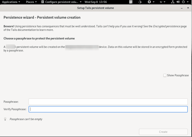Enable the Show Passphrase checkbox

(165, 75)
